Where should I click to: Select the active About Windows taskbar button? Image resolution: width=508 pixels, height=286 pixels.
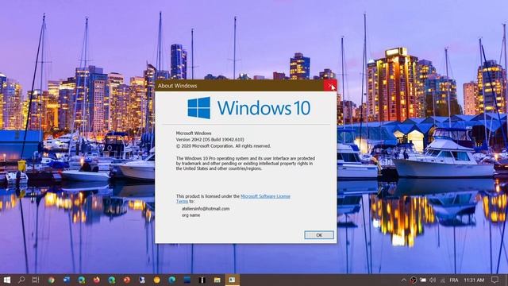click(x=232, y=280)
